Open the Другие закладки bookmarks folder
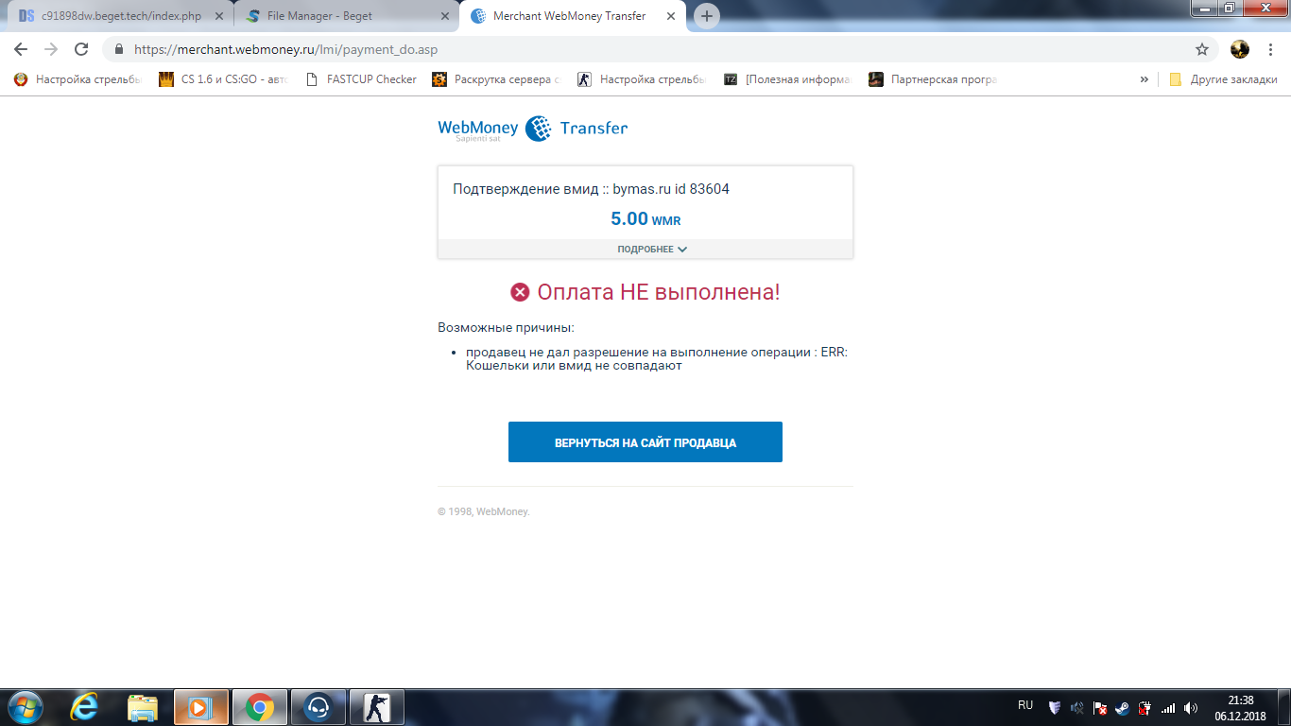The height and width of the screenshot is (726, 1291). (x=1223, y=79)
